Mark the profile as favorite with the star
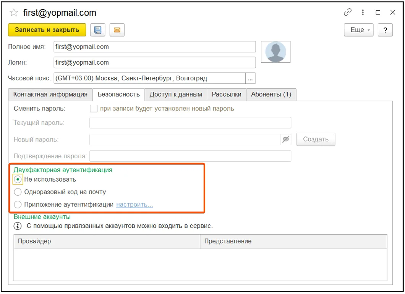This screenshot has height=294, width=405. [x=14, y=12]
